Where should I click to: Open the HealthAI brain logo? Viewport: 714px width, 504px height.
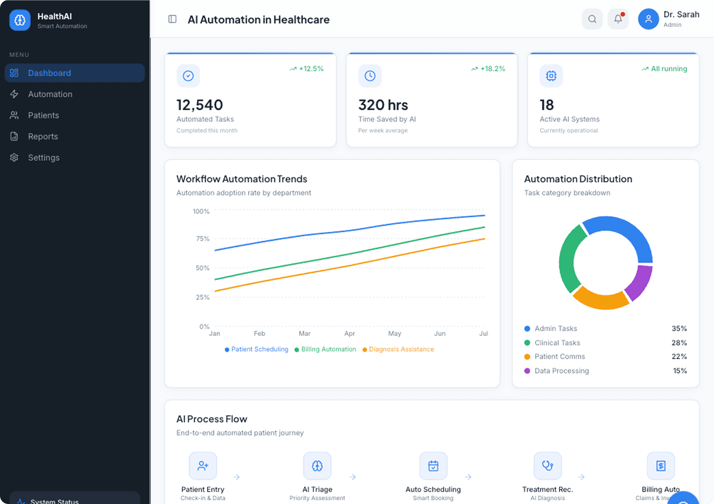[x=20, y=20]
